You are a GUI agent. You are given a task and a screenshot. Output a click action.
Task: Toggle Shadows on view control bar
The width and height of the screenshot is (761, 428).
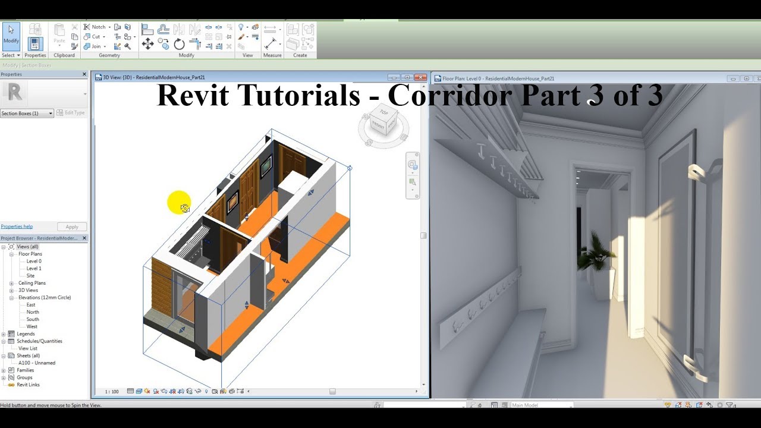pyautogui.click(x=156, y=391)
